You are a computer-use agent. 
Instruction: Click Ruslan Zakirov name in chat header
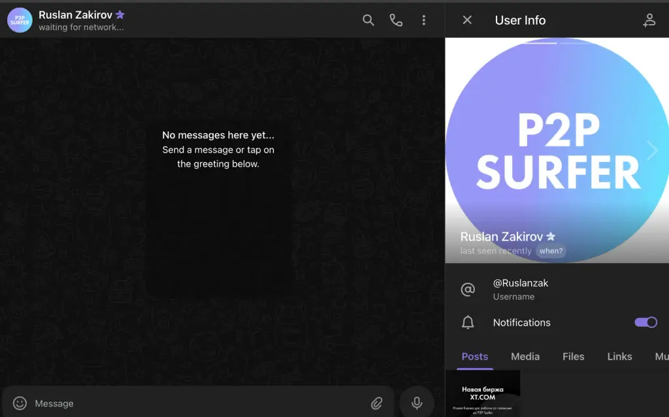(x=76, y=15)
